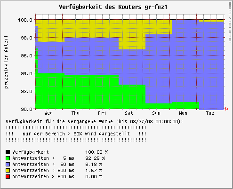
Task: Click the 'Sun' x-axis label
Action: pyautogui.click(x=156, y=113)
